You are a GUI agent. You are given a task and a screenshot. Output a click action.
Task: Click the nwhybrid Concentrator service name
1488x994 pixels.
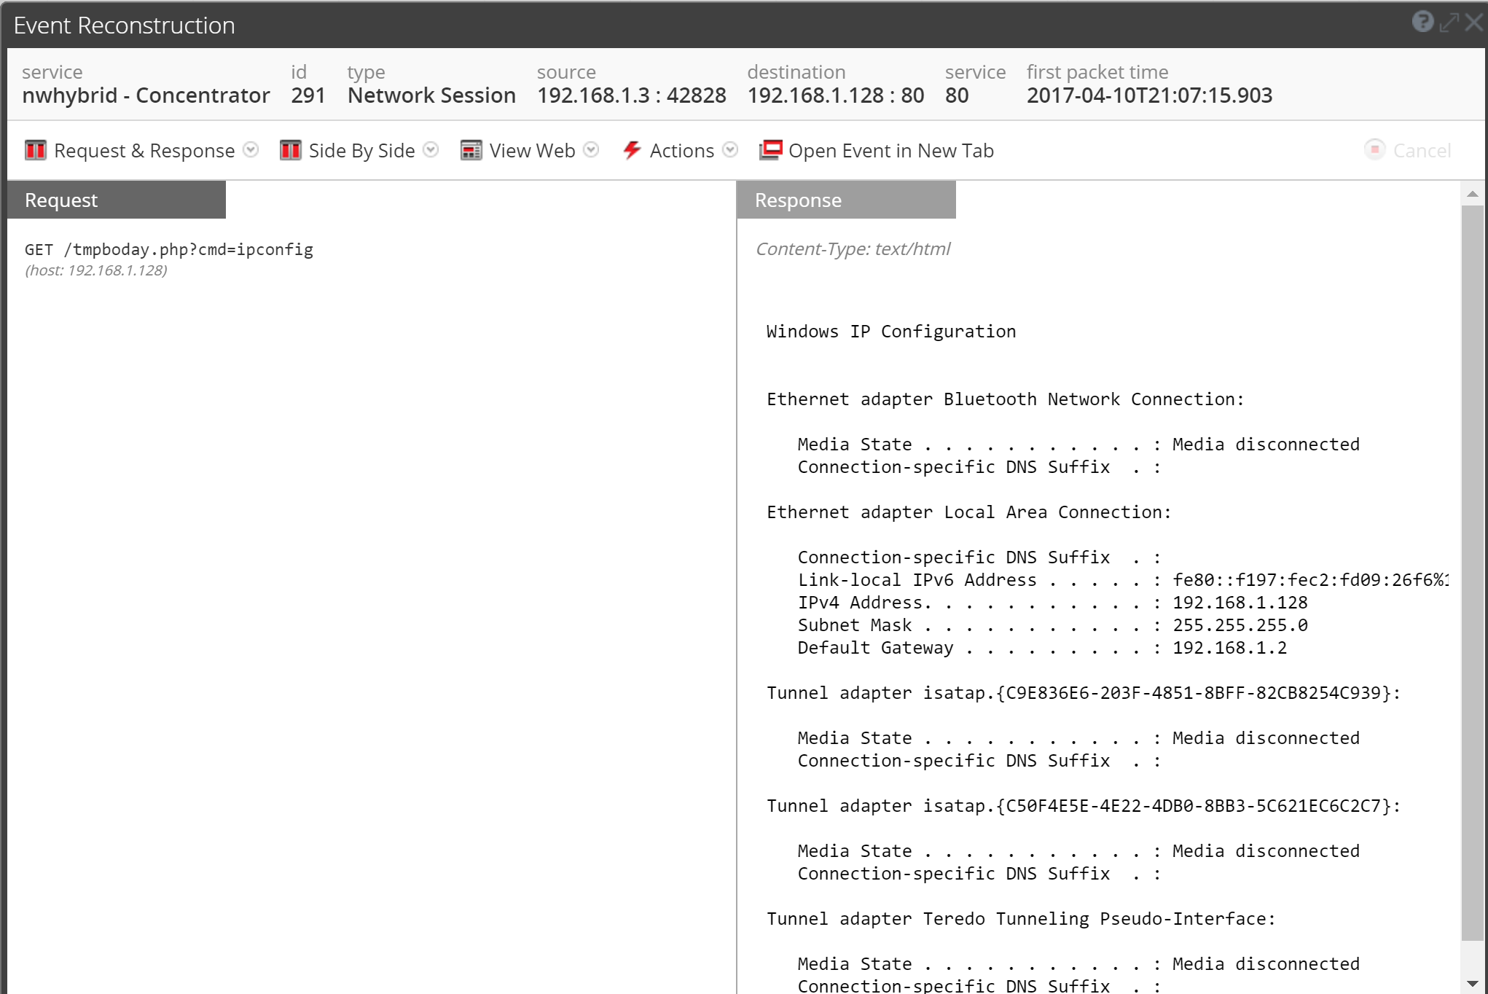click(x=145, y=95)
